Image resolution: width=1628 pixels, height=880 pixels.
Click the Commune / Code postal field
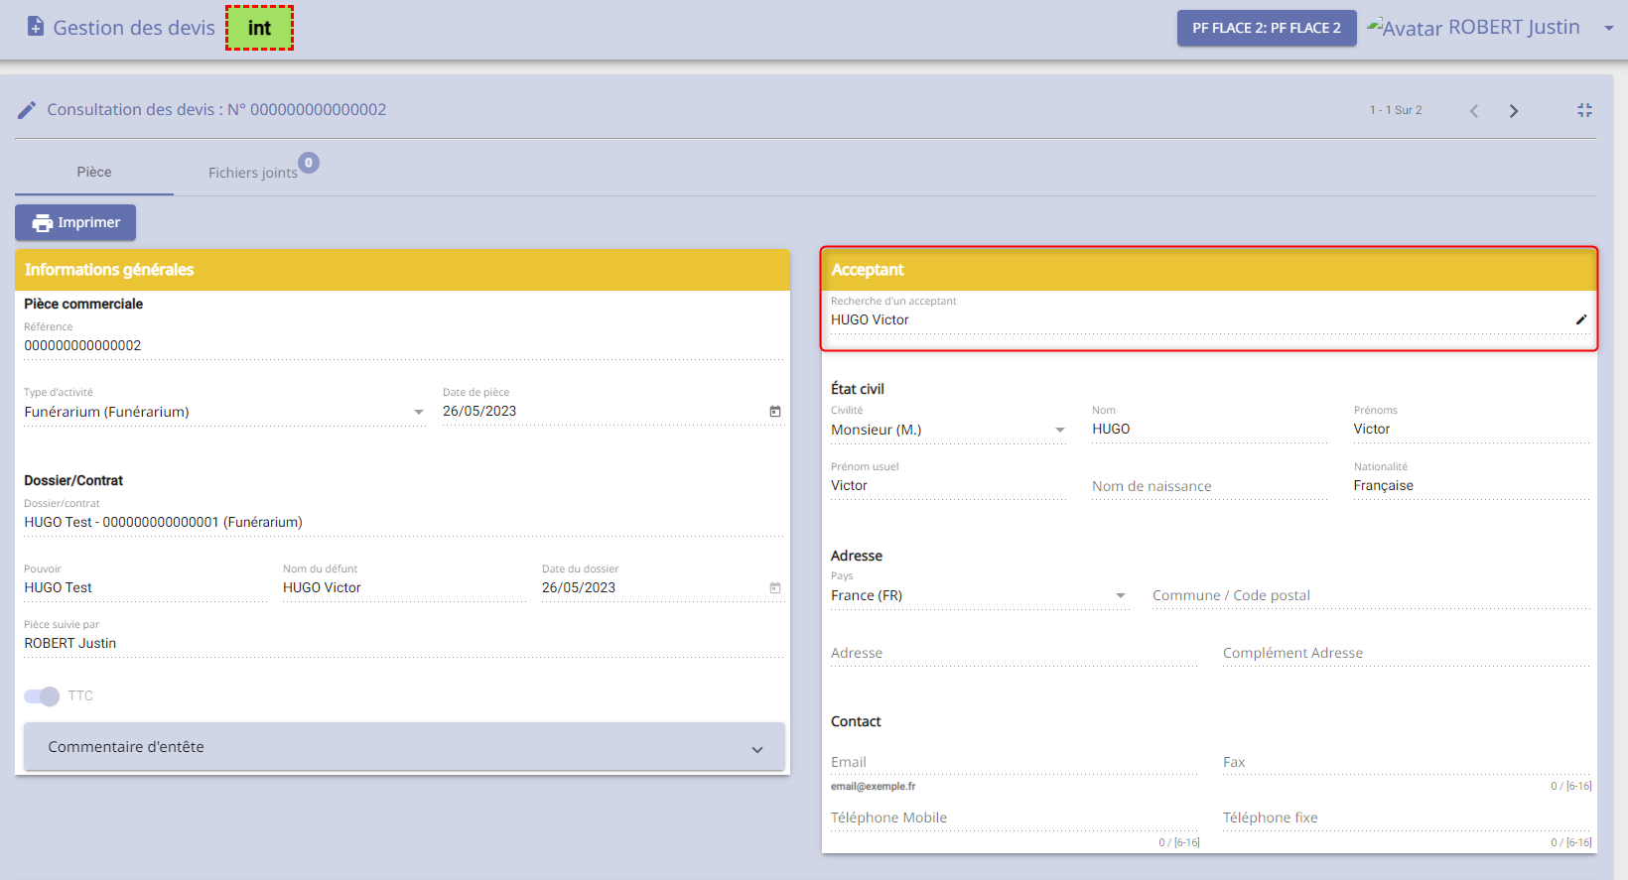(1371, 595)
